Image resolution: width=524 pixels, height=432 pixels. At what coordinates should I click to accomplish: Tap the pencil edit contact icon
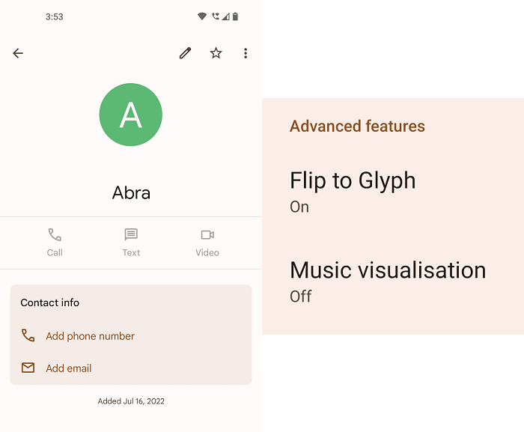pyautogui.click(x=185, y=53)
